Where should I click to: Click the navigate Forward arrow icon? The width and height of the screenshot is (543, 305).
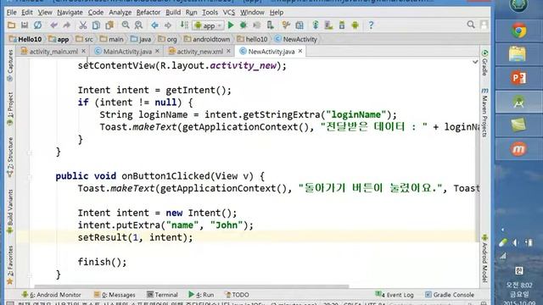(x=168, y=25)
